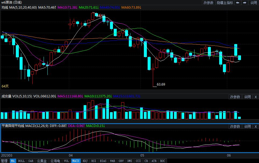
Task: Click the 63.69 low price marker
Action: click(161, 84)
